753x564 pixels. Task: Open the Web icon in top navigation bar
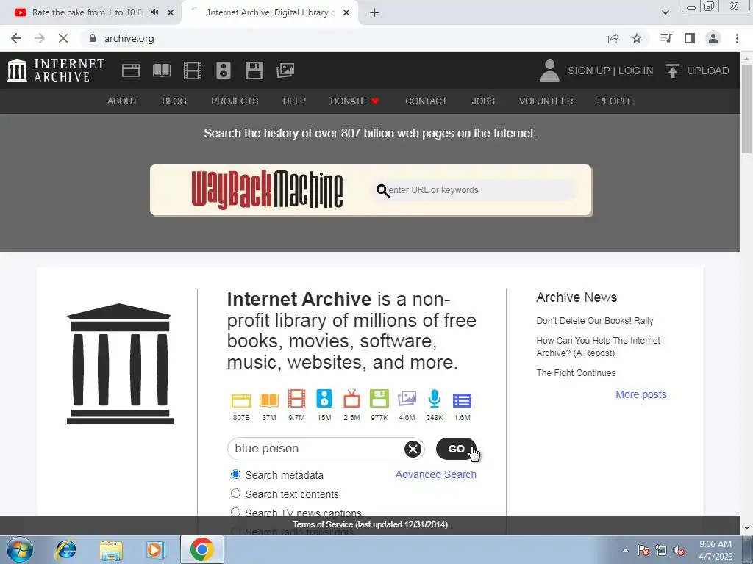pos(131,70)
